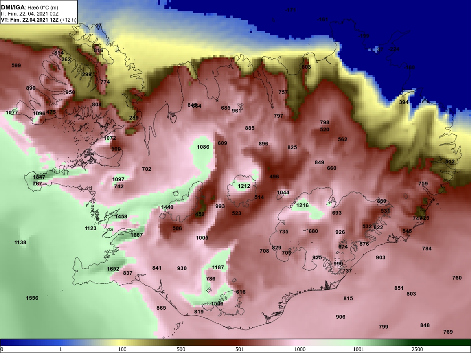Click the map value '961'
The image size is (471, 353).
(236, 111)
